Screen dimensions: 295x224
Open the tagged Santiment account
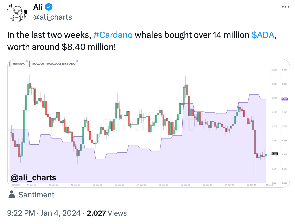[x=36, y=195]
